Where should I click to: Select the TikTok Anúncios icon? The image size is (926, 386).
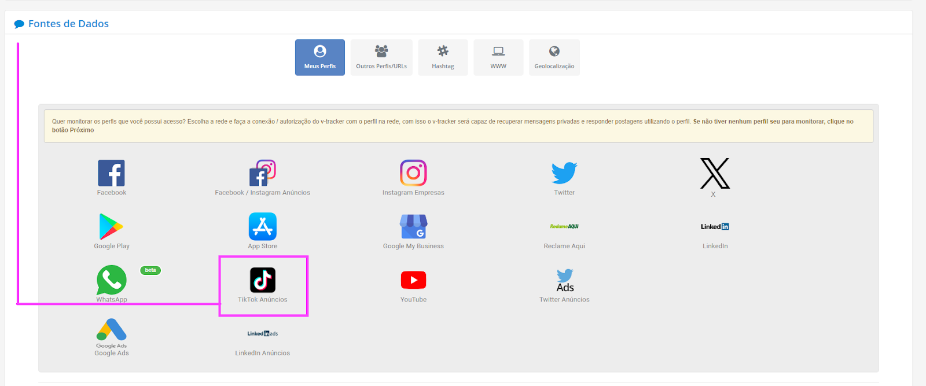(x=263, y=280)
